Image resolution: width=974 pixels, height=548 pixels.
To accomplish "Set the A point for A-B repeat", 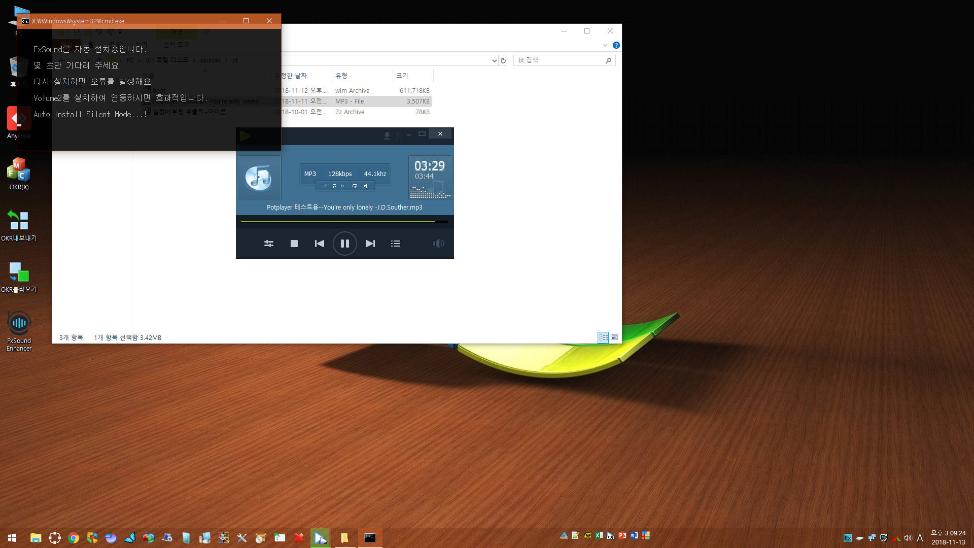I will [326, 186].
